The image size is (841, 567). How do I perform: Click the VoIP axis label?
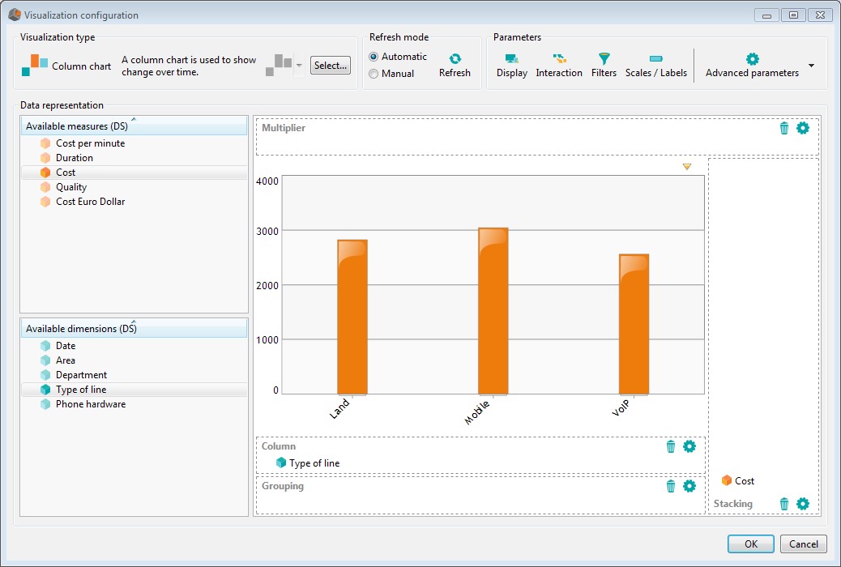621,407
